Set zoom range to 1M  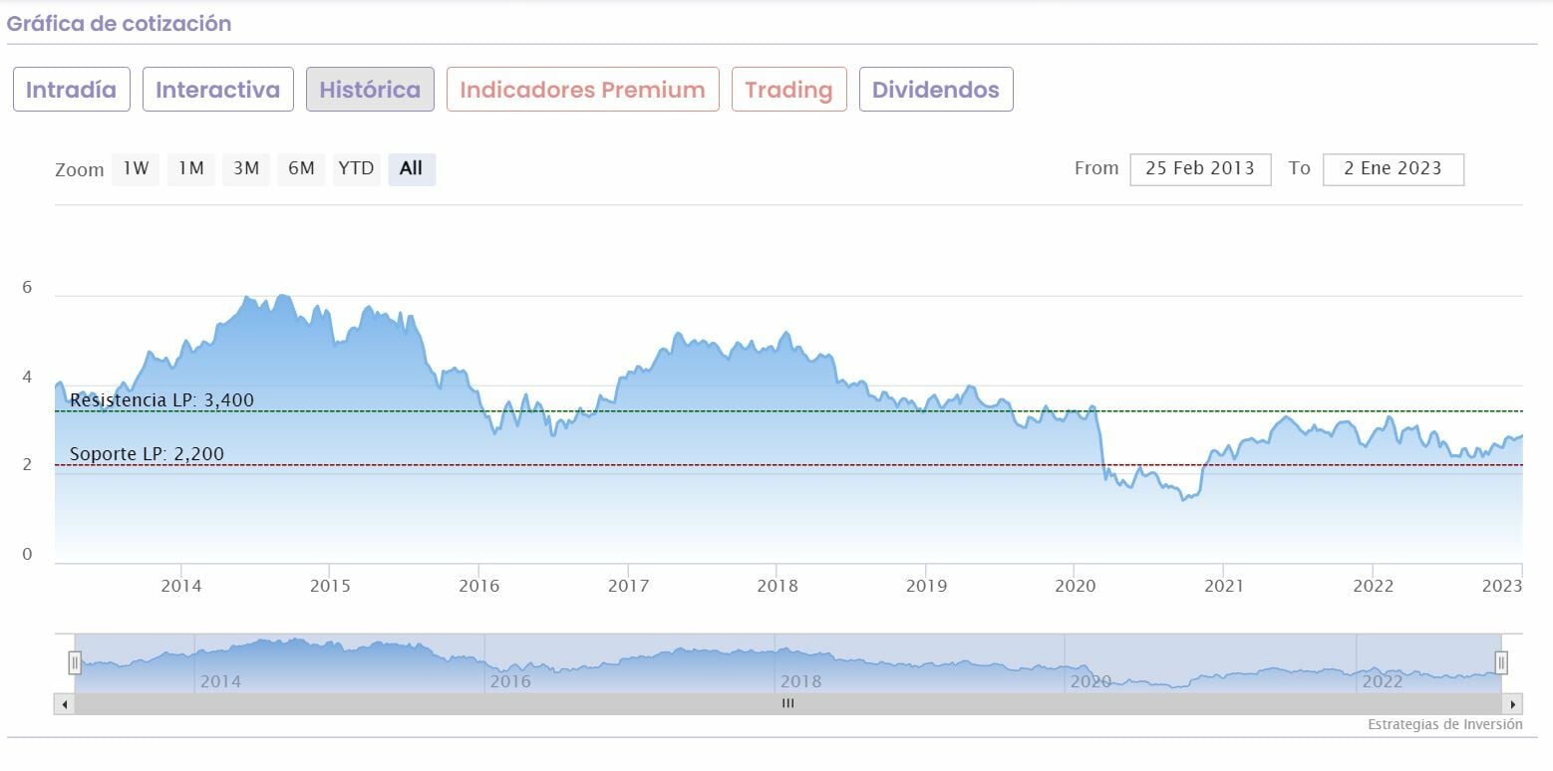190,168
